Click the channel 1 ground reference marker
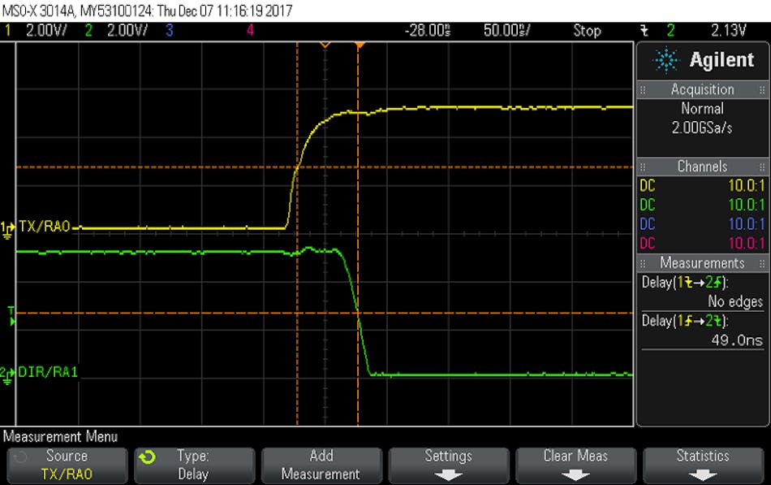 tap(8, 227)
